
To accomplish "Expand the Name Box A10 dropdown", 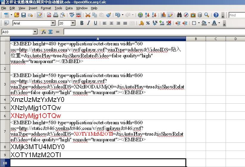I will 35,32.
